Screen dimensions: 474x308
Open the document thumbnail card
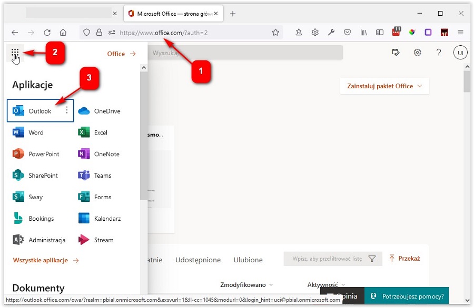(x=161, y=179)
